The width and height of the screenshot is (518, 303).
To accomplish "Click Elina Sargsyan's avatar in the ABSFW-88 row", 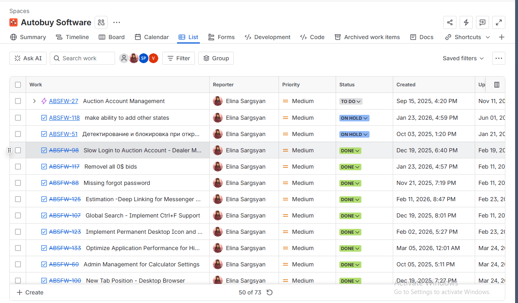I will 218,183.
